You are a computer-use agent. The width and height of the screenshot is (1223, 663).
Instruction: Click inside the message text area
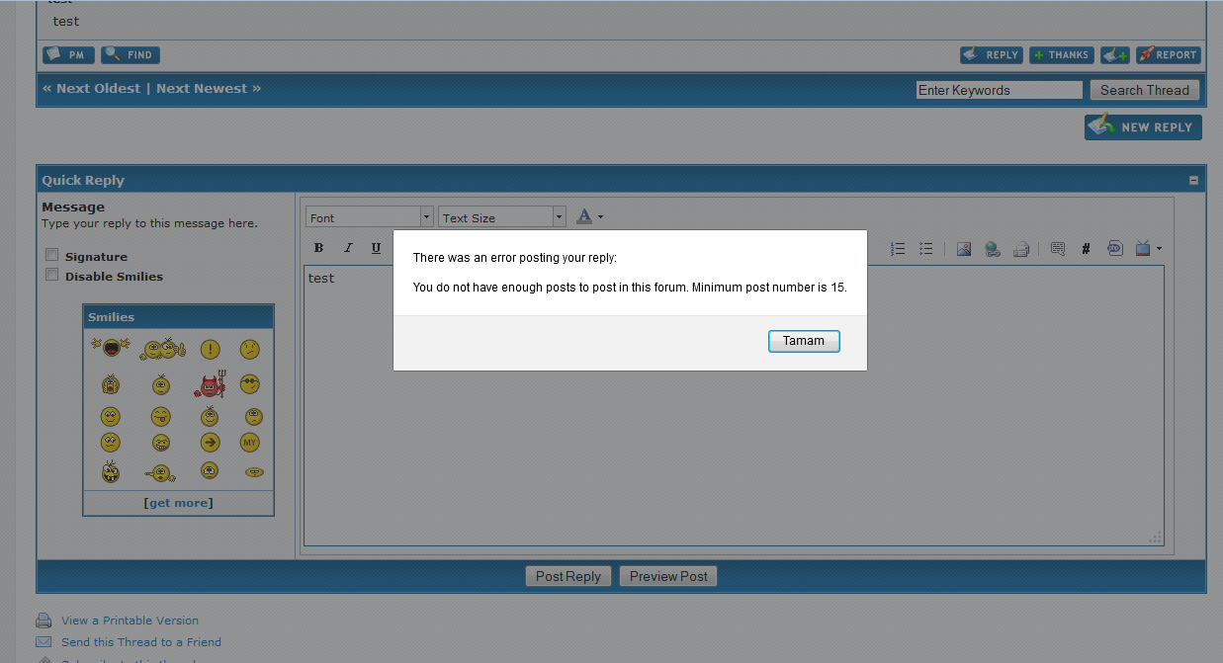point(734,405)
